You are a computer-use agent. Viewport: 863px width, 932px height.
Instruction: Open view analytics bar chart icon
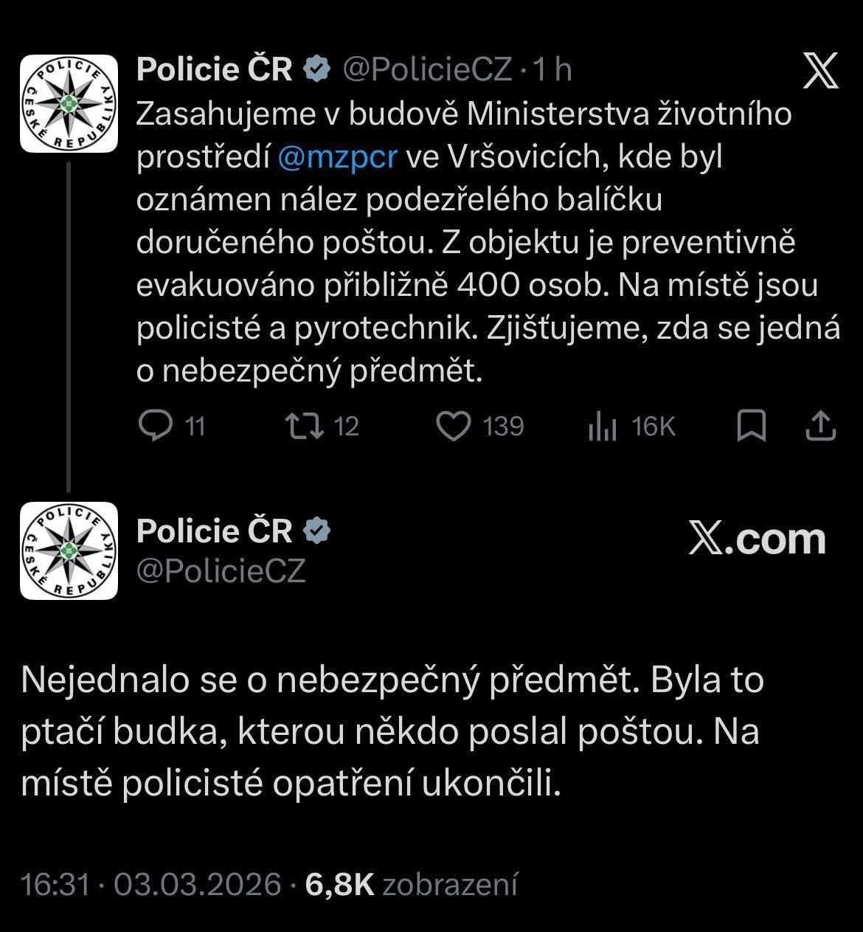pyautogui.click(x=602, y=427)
